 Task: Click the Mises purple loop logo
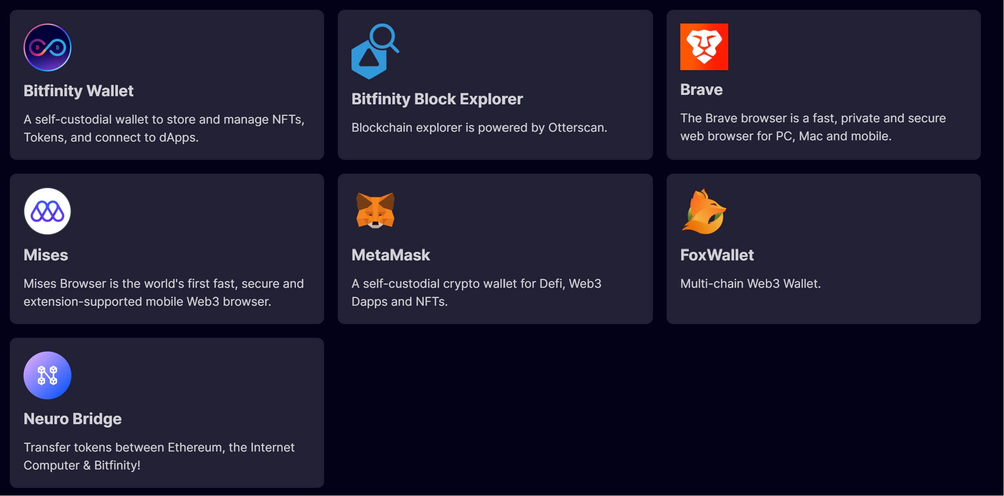click(47, 211)
